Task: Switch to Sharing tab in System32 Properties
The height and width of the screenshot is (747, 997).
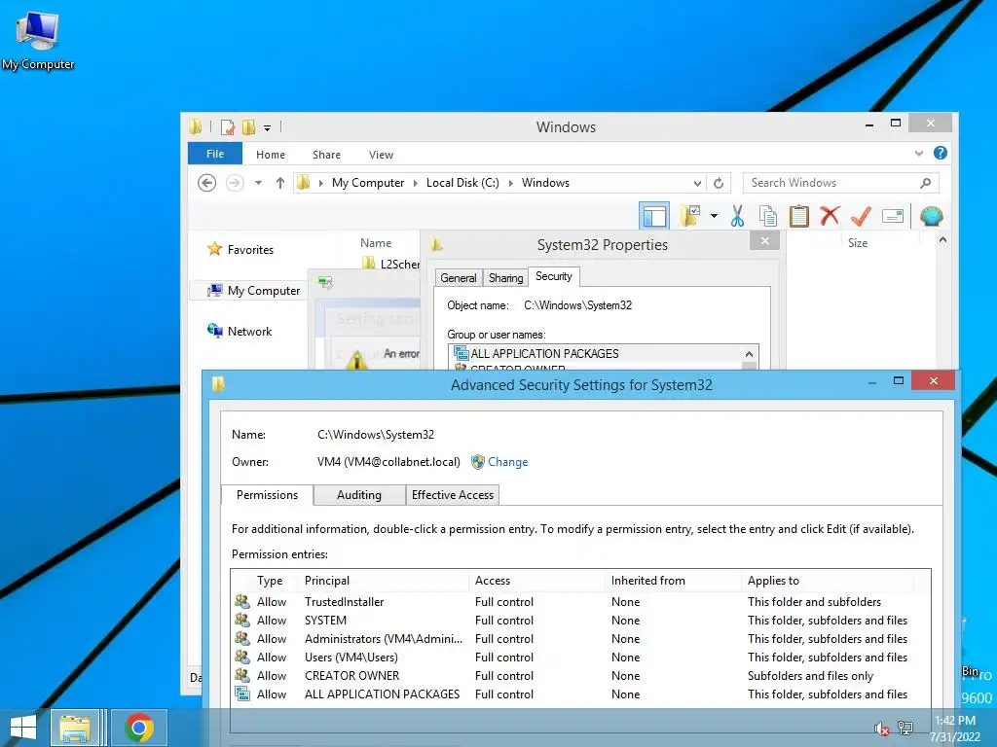Action: 505,277
